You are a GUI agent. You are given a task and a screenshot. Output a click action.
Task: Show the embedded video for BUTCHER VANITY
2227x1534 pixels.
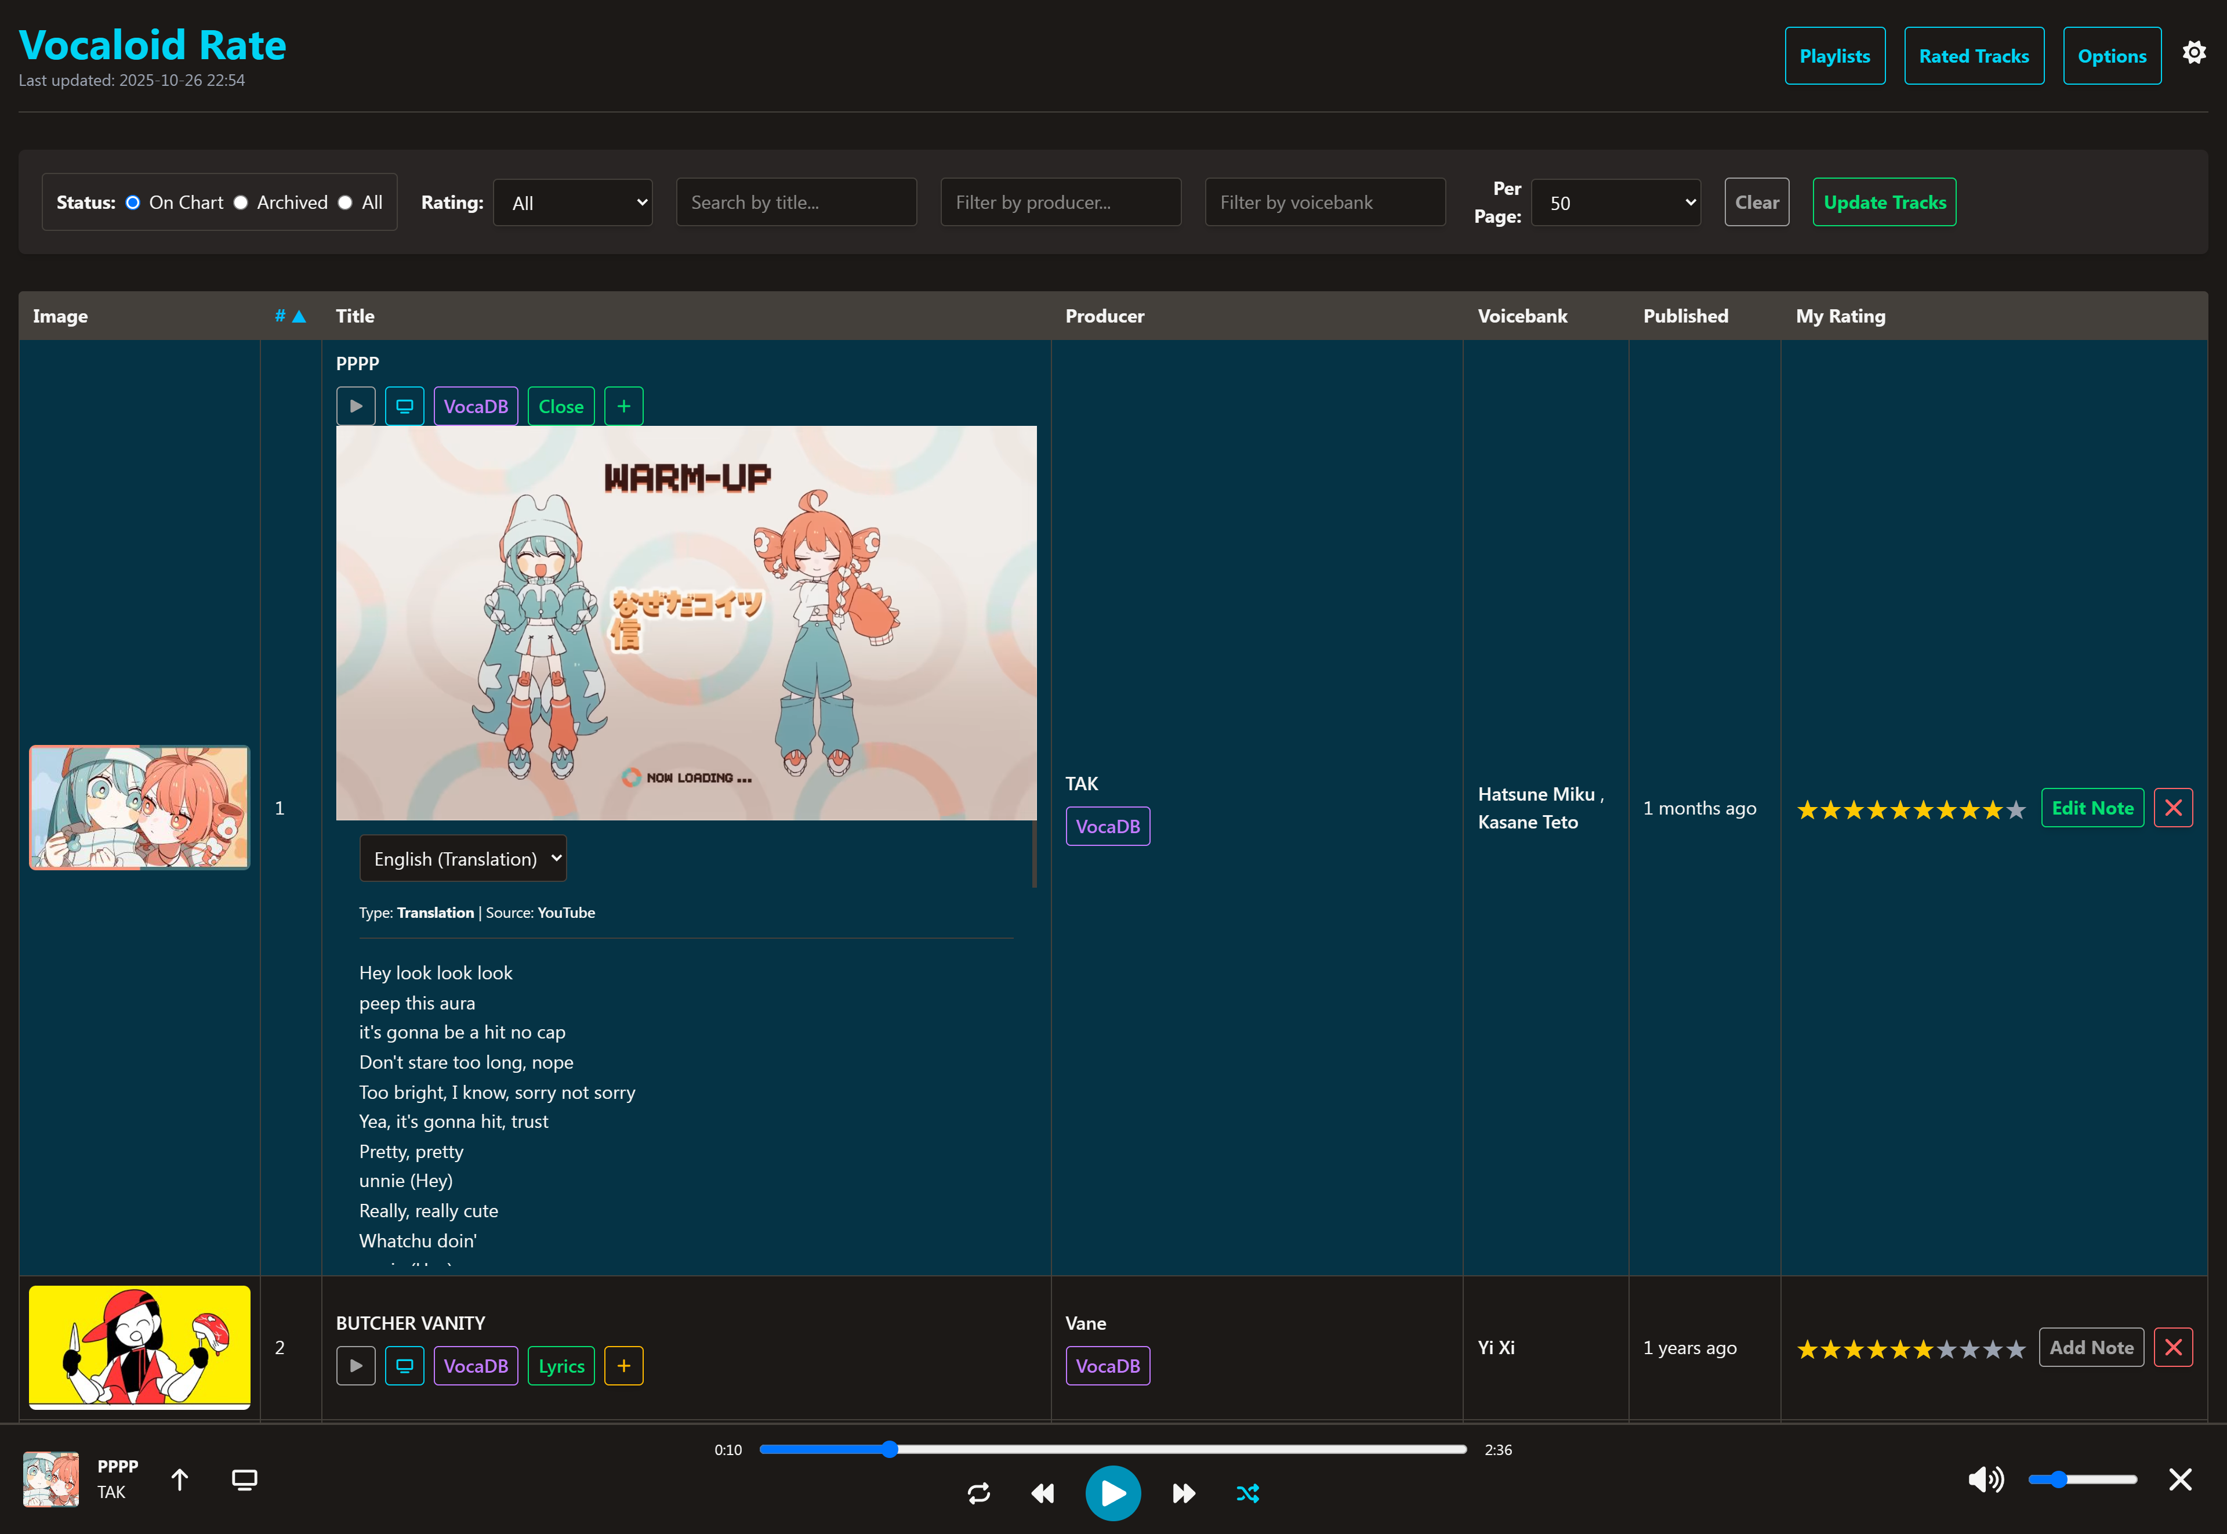pyautogui.click(x=404, y=1366)
